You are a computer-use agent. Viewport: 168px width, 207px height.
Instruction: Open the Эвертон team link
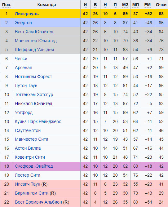[23, 23]
